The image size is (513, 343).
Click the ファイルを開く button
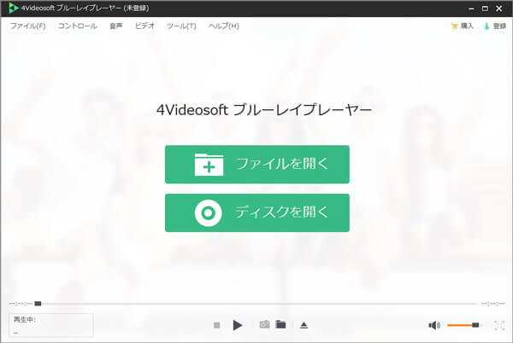pos(257,164)
